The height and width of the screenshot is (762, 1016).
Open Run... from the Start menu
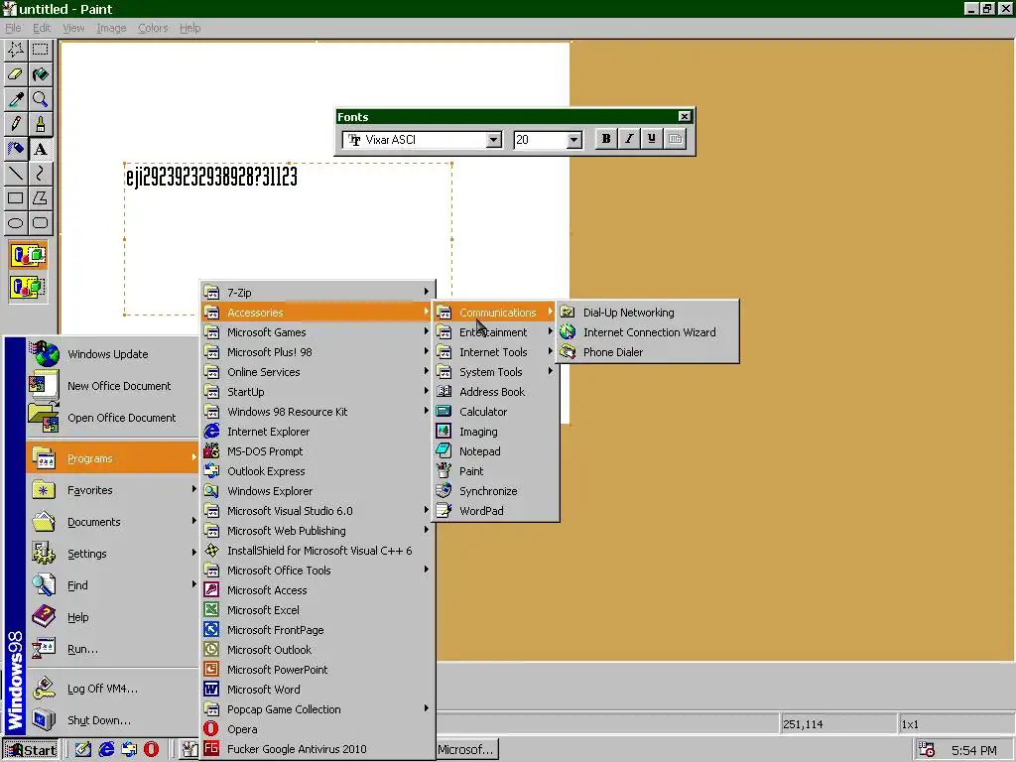coord(112,649)
